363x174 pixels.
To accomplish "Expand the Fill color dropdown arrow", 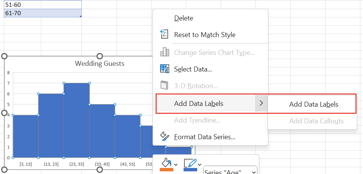I will pyautogui.click(x=176, y=165).
